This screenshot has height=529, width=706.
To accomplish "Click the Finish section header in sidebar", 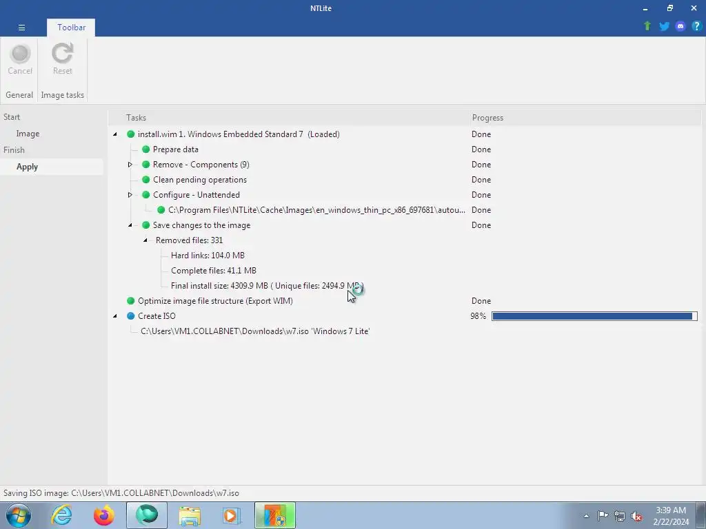I will pos(14,149).
